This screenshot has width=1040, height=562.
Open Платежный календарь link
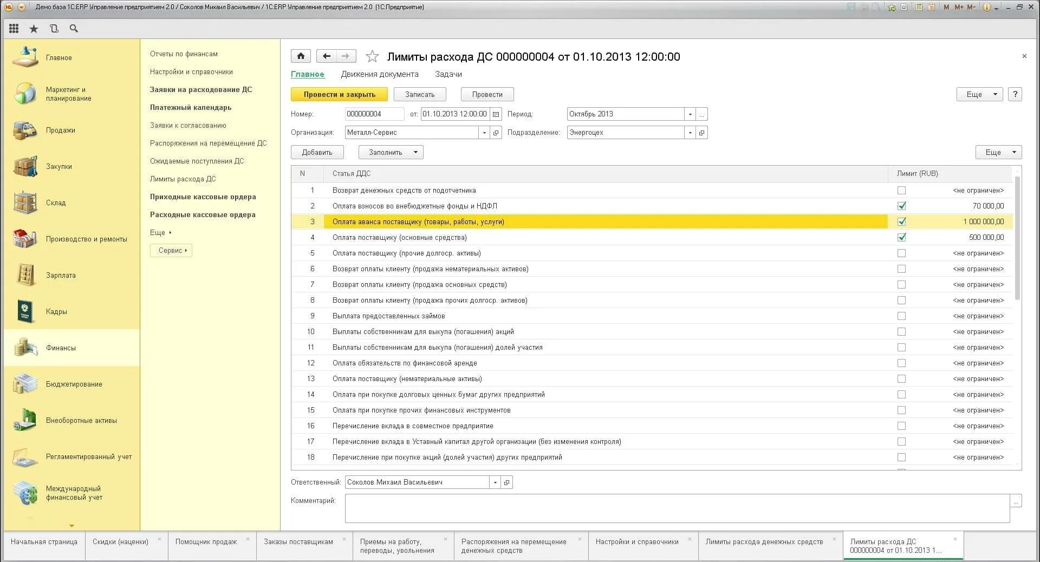[191, 107]
